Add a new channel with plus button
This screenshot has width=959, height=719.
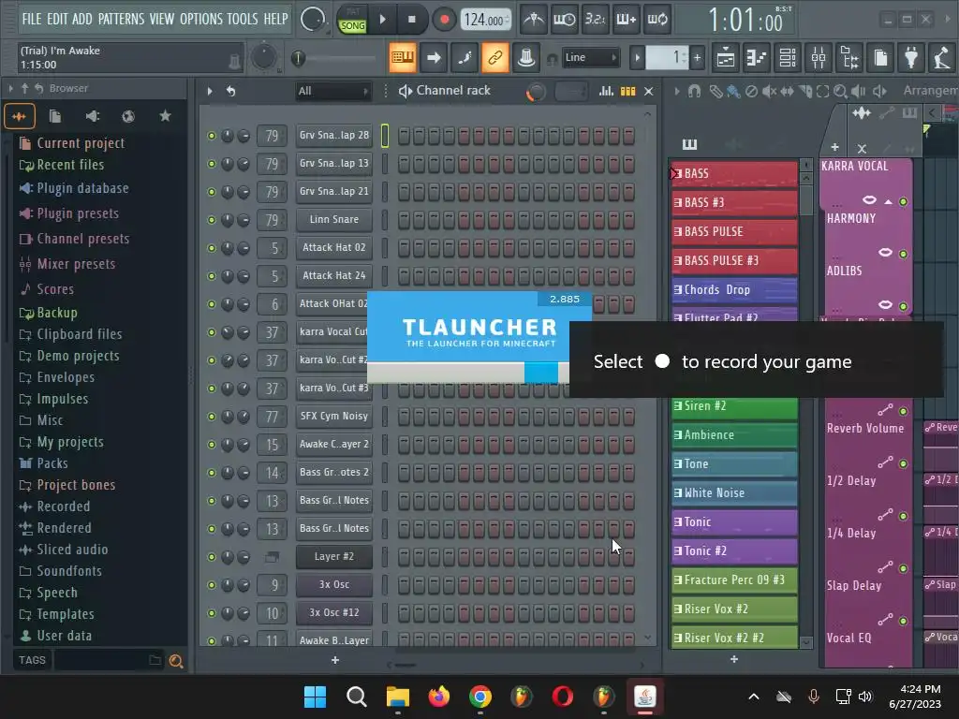(x=335, y=660)
